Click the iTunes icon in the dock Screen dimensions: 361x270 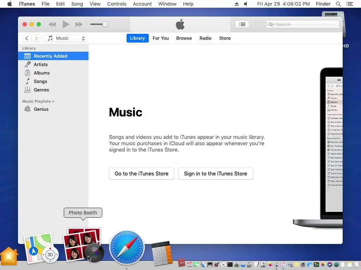click(x=283, y=264)
